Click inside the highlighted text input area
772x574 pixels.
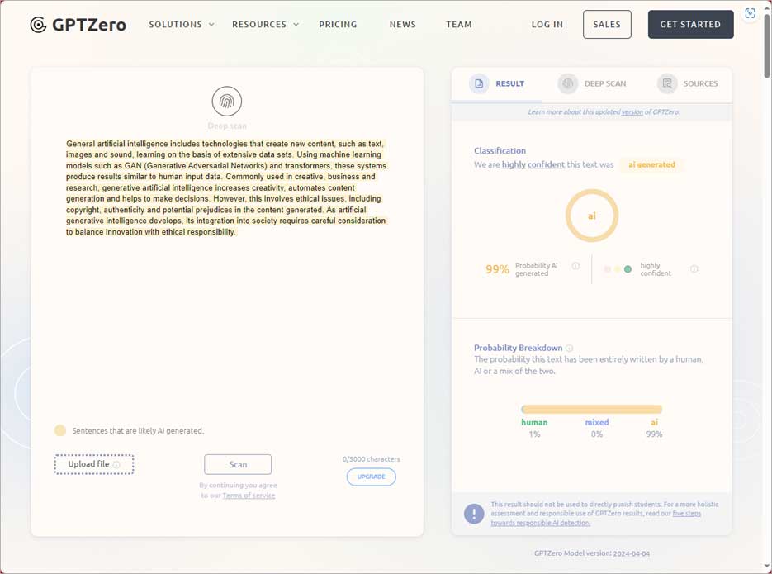pyautogui.click(x=225, y=187)
